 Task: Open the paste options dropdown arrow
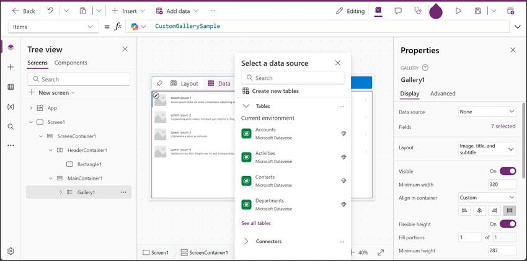click(99, 11)
